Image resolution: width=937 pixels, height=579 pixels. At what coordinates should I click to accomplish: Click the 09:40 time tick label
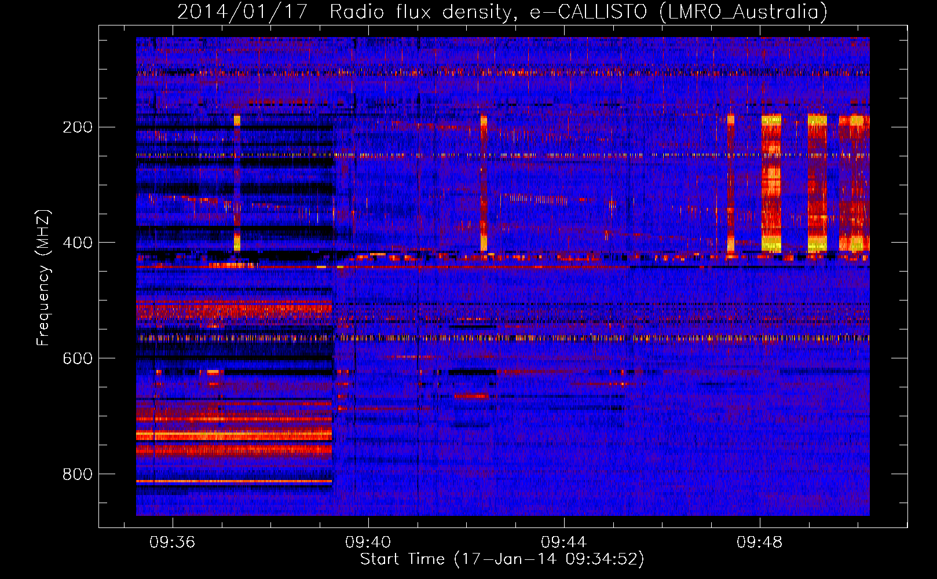click(x=368, y=543)
